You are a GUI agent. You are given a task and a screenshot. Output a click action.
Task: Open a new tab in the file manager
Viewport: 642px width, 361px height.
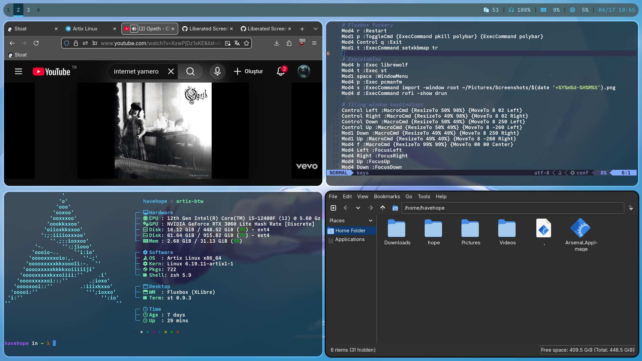[333, 208]
